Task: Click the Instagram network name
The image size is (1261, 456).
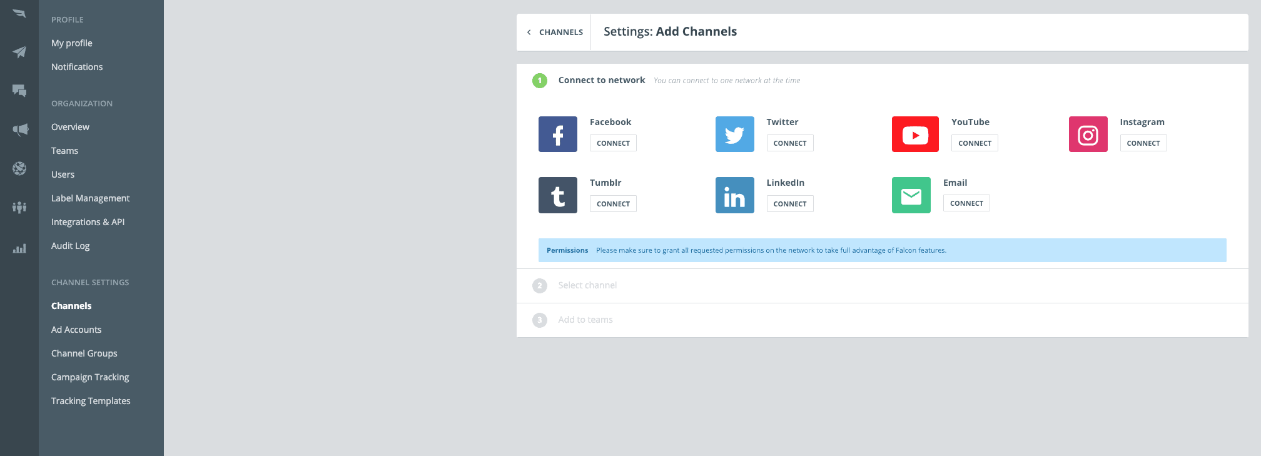Action: tap(1142, 122)
